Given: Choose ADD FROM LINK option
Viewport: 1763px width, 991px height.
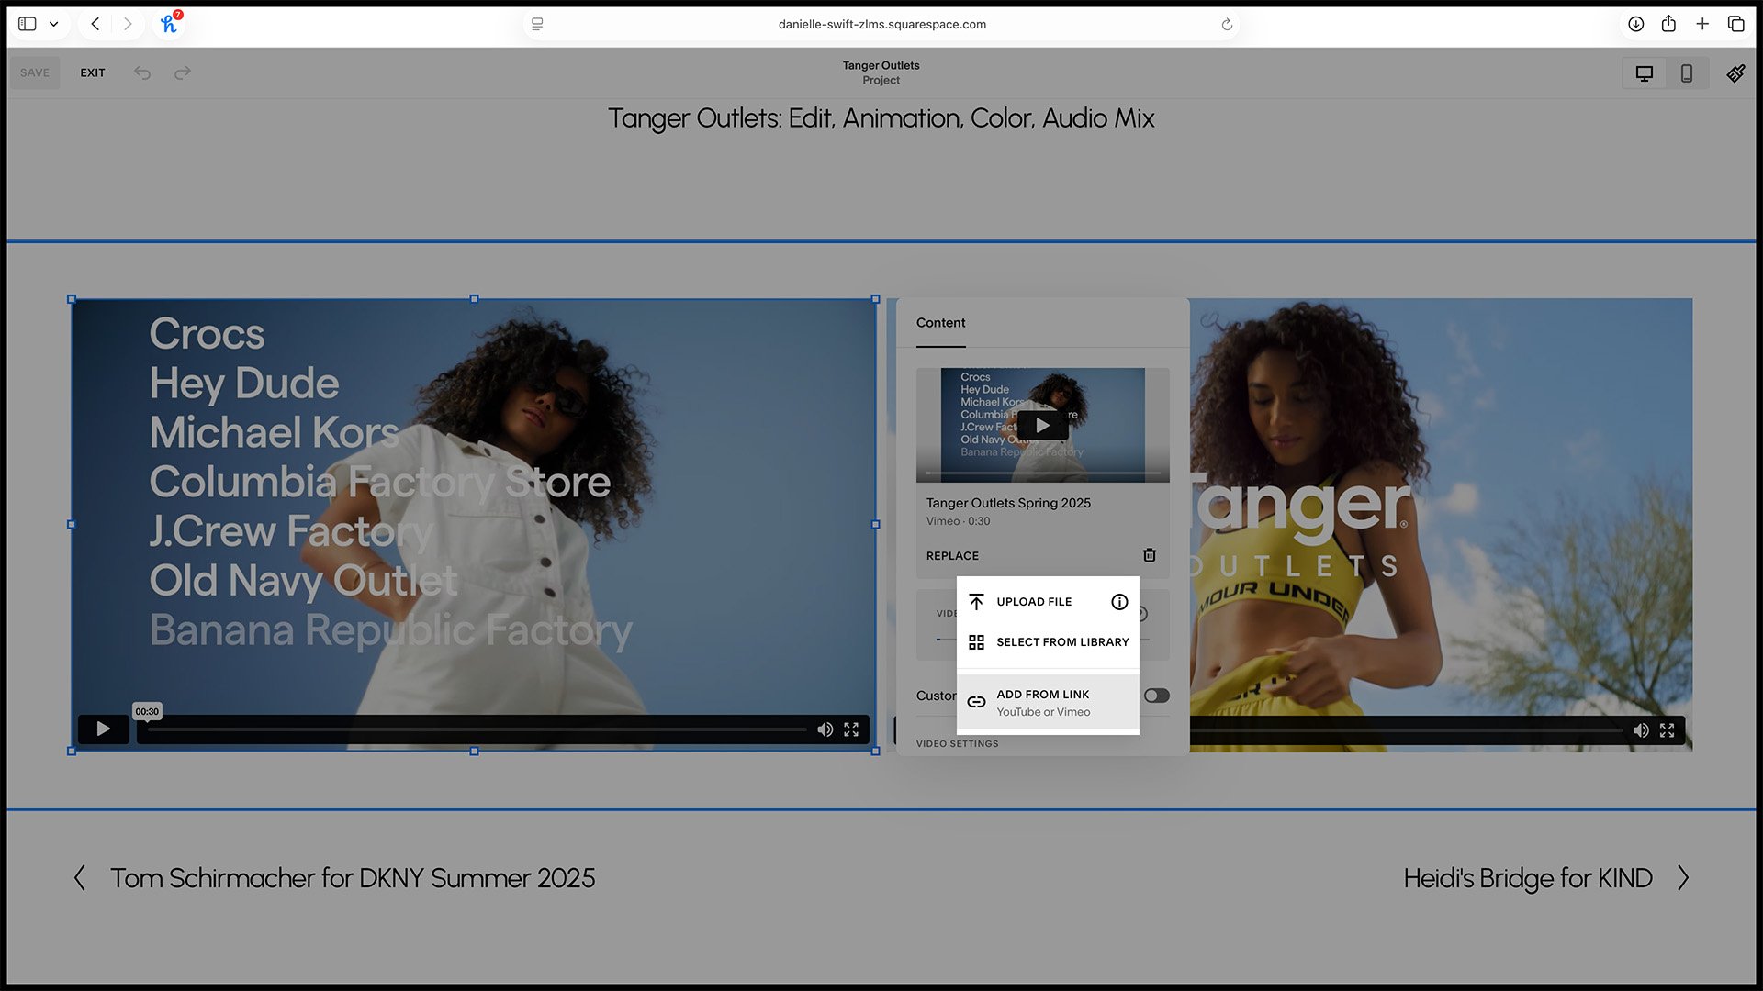Looking at the screenshot, I should (1048, 703).
